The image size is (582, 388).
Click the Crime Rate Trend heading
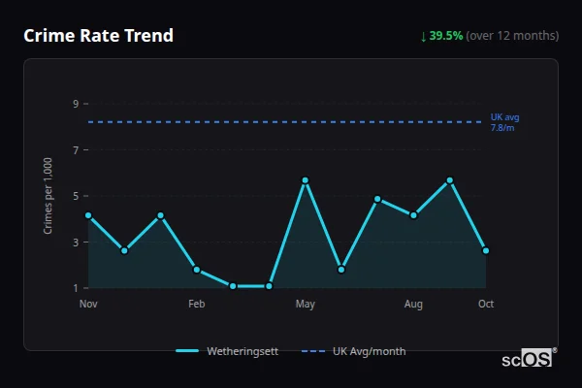click(98, 36)
